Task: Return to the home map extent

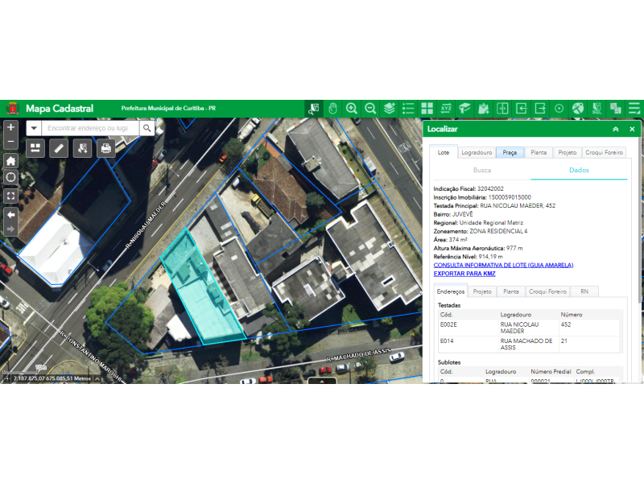Action: pyautogui.click(x=10, y=161)
